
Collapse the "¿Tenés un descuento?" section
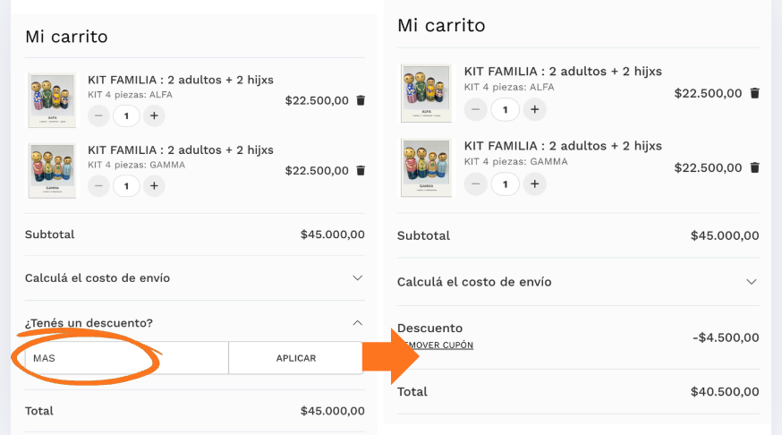tap(357, 322)
